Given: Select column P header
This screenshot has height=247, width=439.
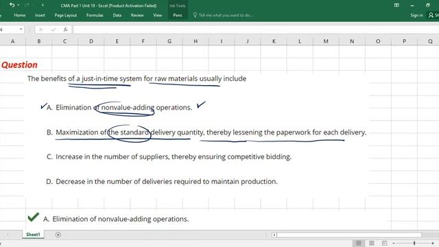Looking at the screenshot, I should point(404,41).
